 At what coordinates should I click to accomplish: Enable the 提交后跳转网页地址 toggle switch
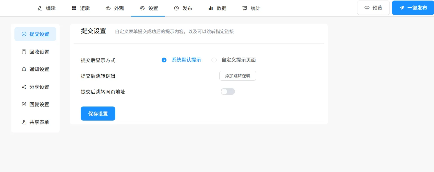tap(228, 92)
